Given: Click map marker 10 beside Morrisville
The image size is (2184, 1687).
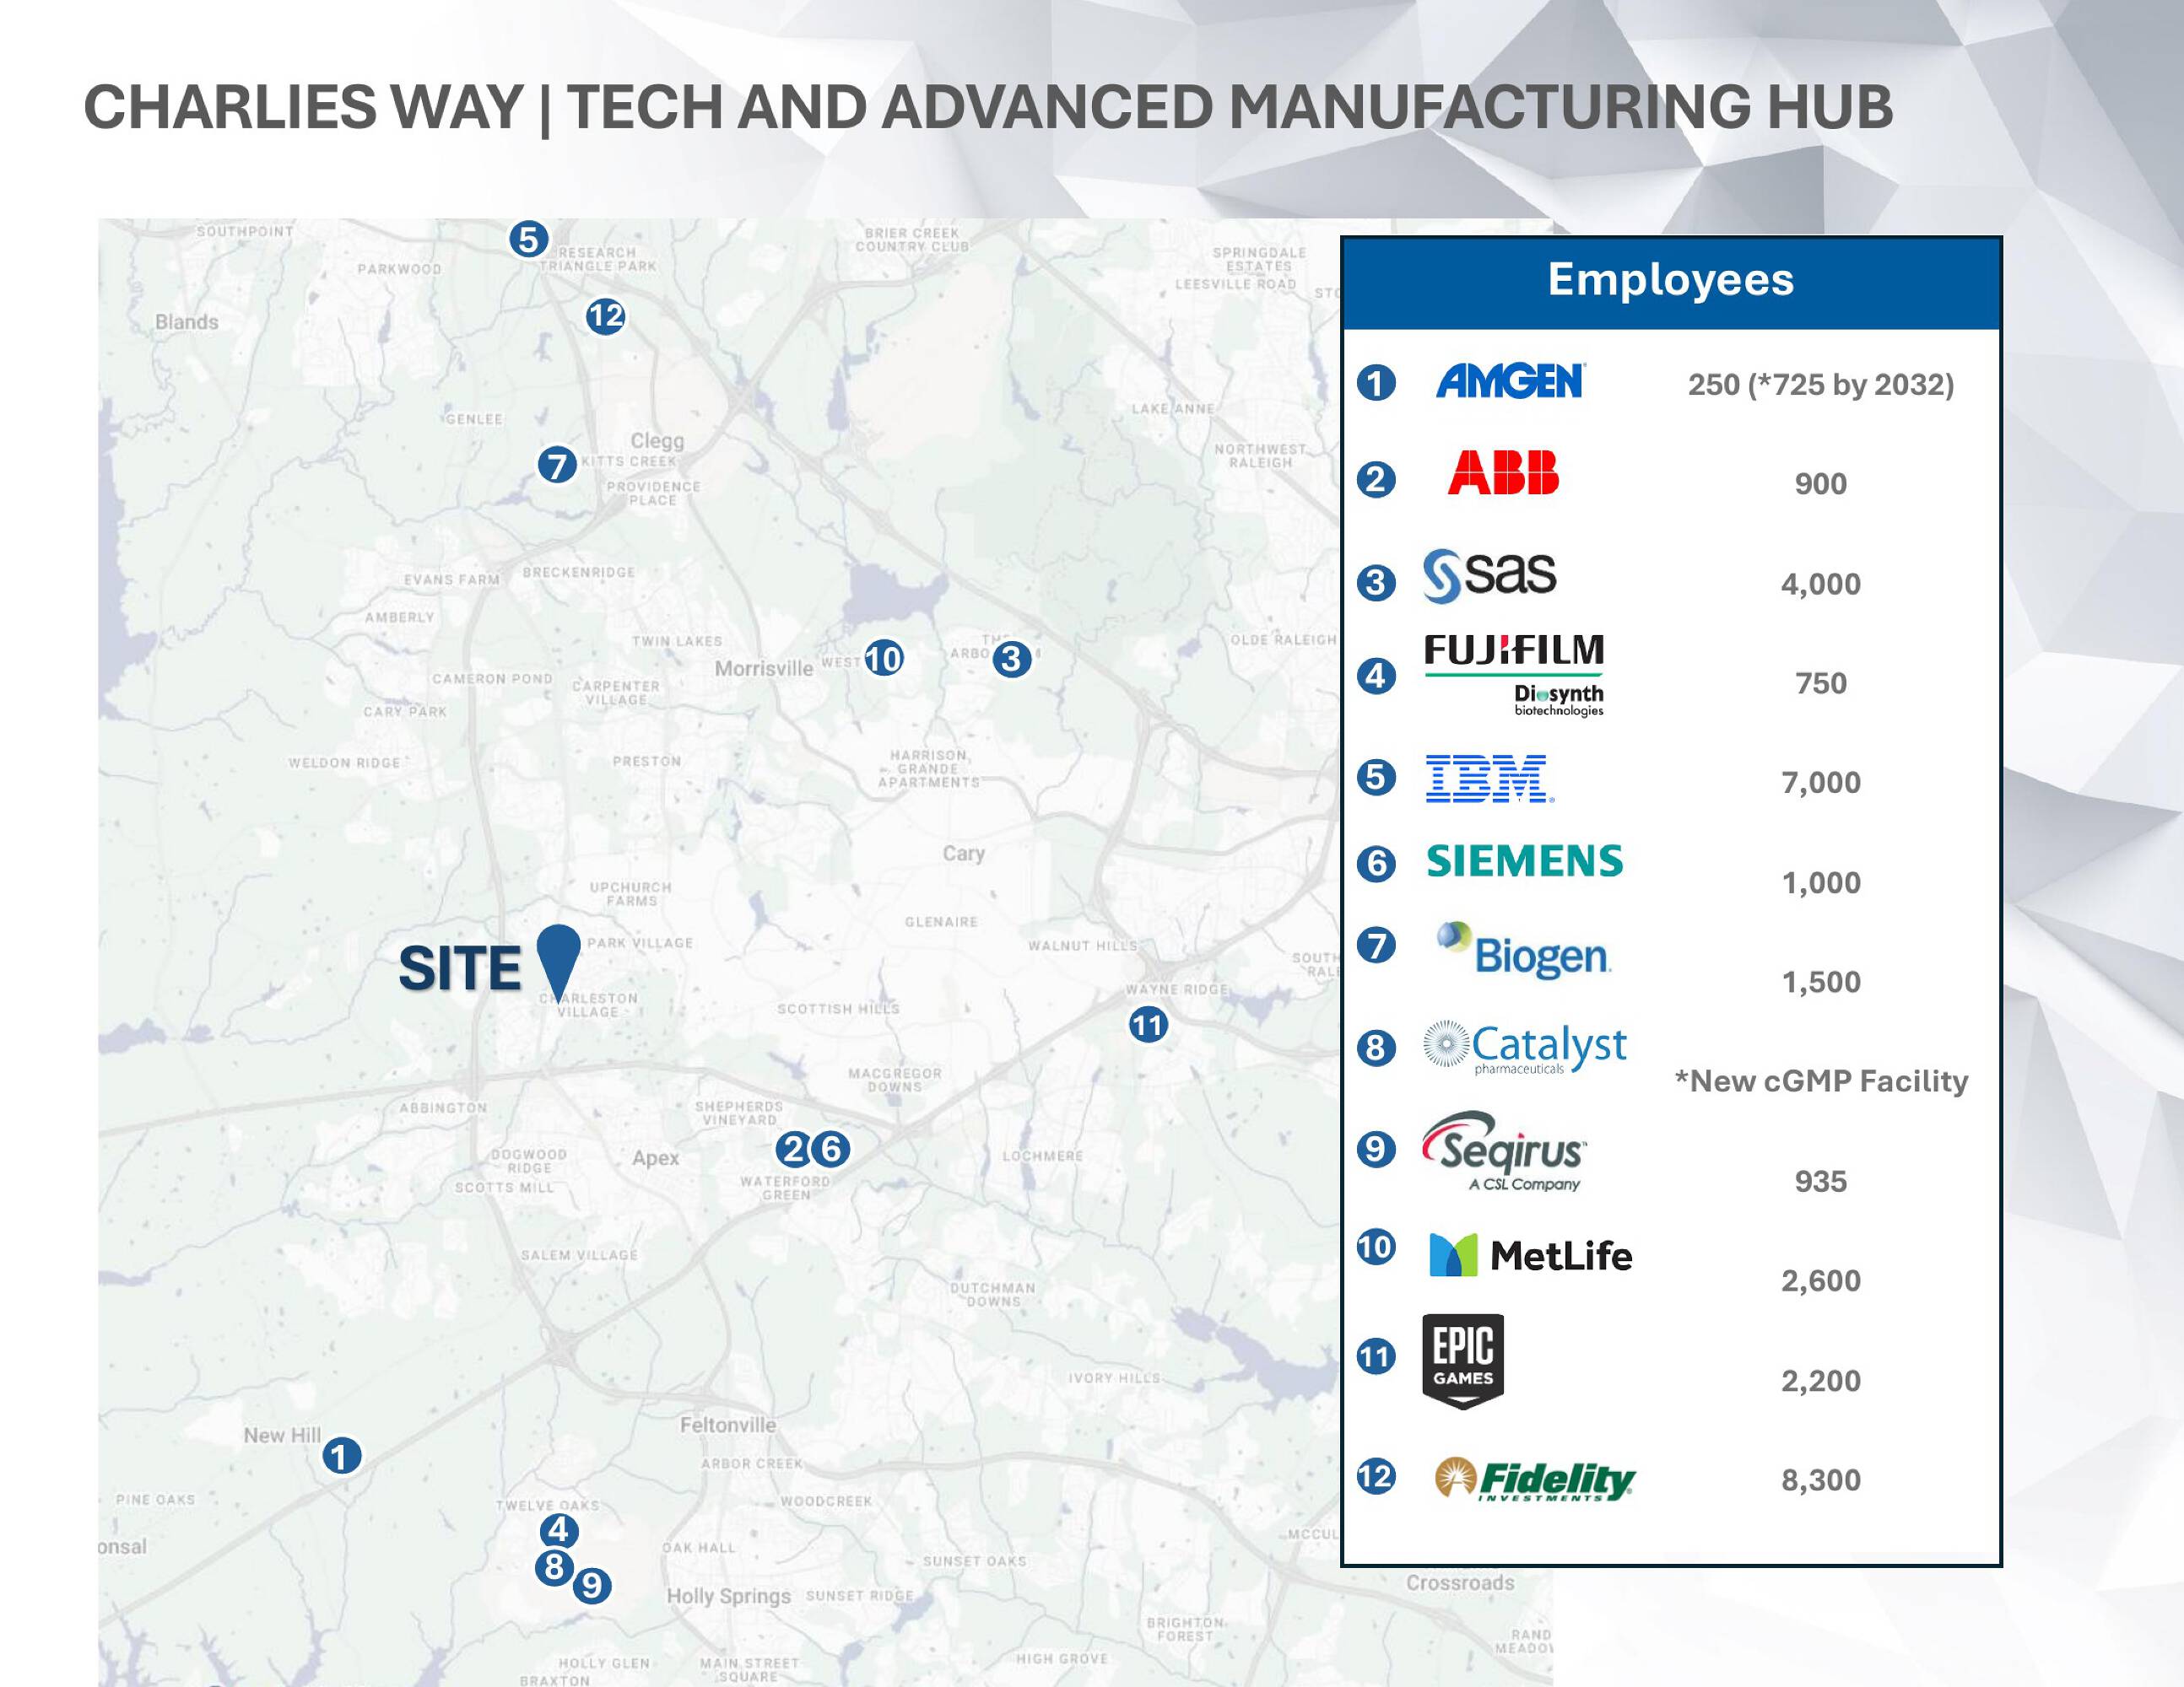Looking at the screenshot, I should pyautogui.click(x=884, y=659).
